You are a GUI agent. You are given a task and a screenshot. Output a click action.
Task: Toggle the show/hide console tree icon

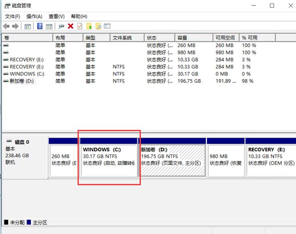coord(28,27)
